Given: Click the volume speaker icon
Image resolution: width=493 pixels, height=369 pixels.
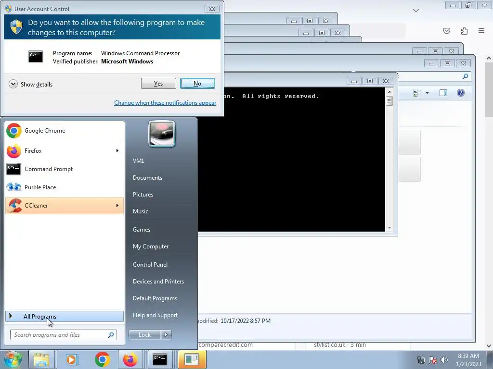Looking at the screenshot, I should pyautogui.click(x=444, y=360).
